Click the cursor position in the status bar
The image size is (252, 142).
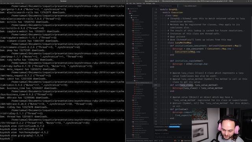[x=156, y=141]
